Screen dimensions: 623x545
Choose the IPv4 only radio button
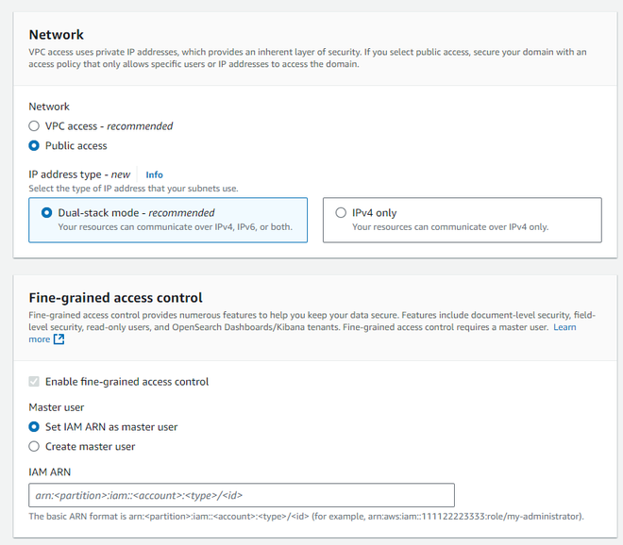[x=341, y=213]
